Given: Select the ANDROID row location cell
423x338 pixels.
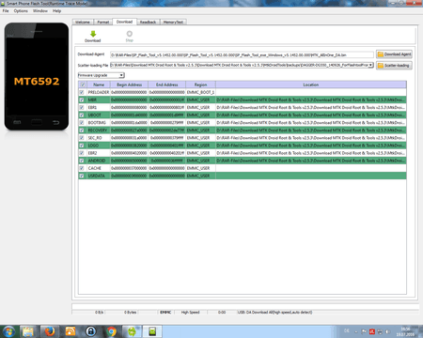Looking at the screenshot, I should [311, 161].
